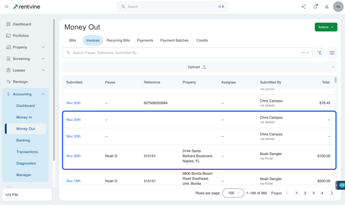Screen dimensions: 345x205
Task: Click the Upload button
Action: pos(197,67)
